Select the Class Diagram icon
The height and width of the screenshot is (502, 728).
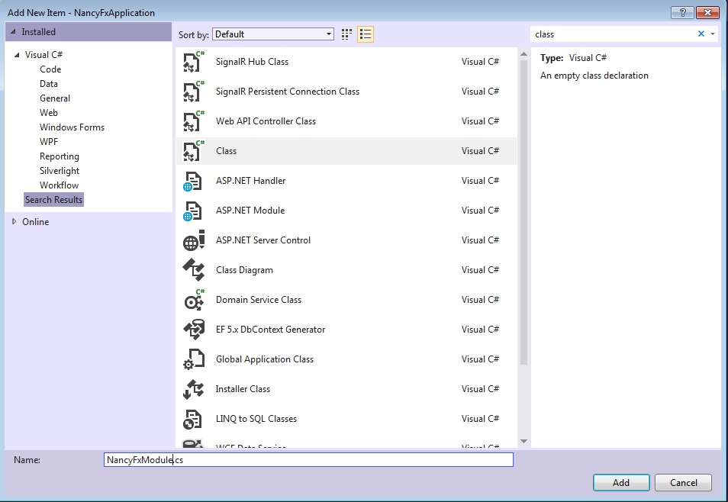coord(194,270)
